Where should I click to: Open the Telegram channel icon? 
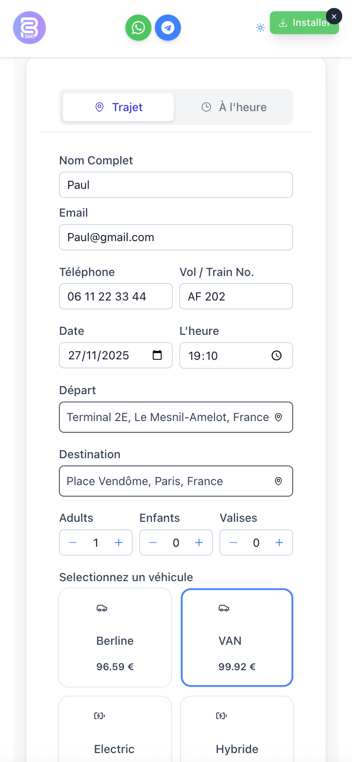[168, 27]
